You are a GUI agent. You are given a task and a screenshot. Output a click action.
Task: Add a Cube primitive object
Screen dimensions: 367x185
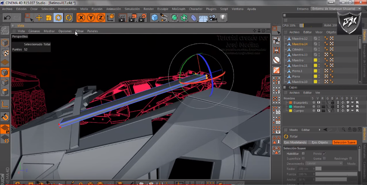pos(155,18)
